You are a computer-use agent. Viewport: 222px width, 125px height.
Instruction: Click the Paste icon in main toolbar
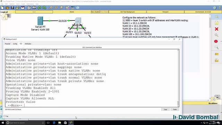(34, 8)
